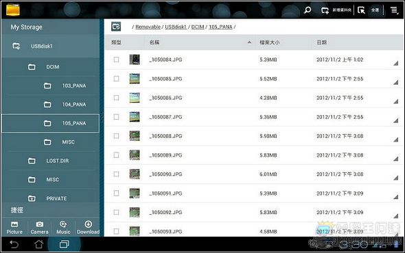Click date 2012/11/2 上午 1:02
Screen dimensions: 405x253
[x=340, y=59]
